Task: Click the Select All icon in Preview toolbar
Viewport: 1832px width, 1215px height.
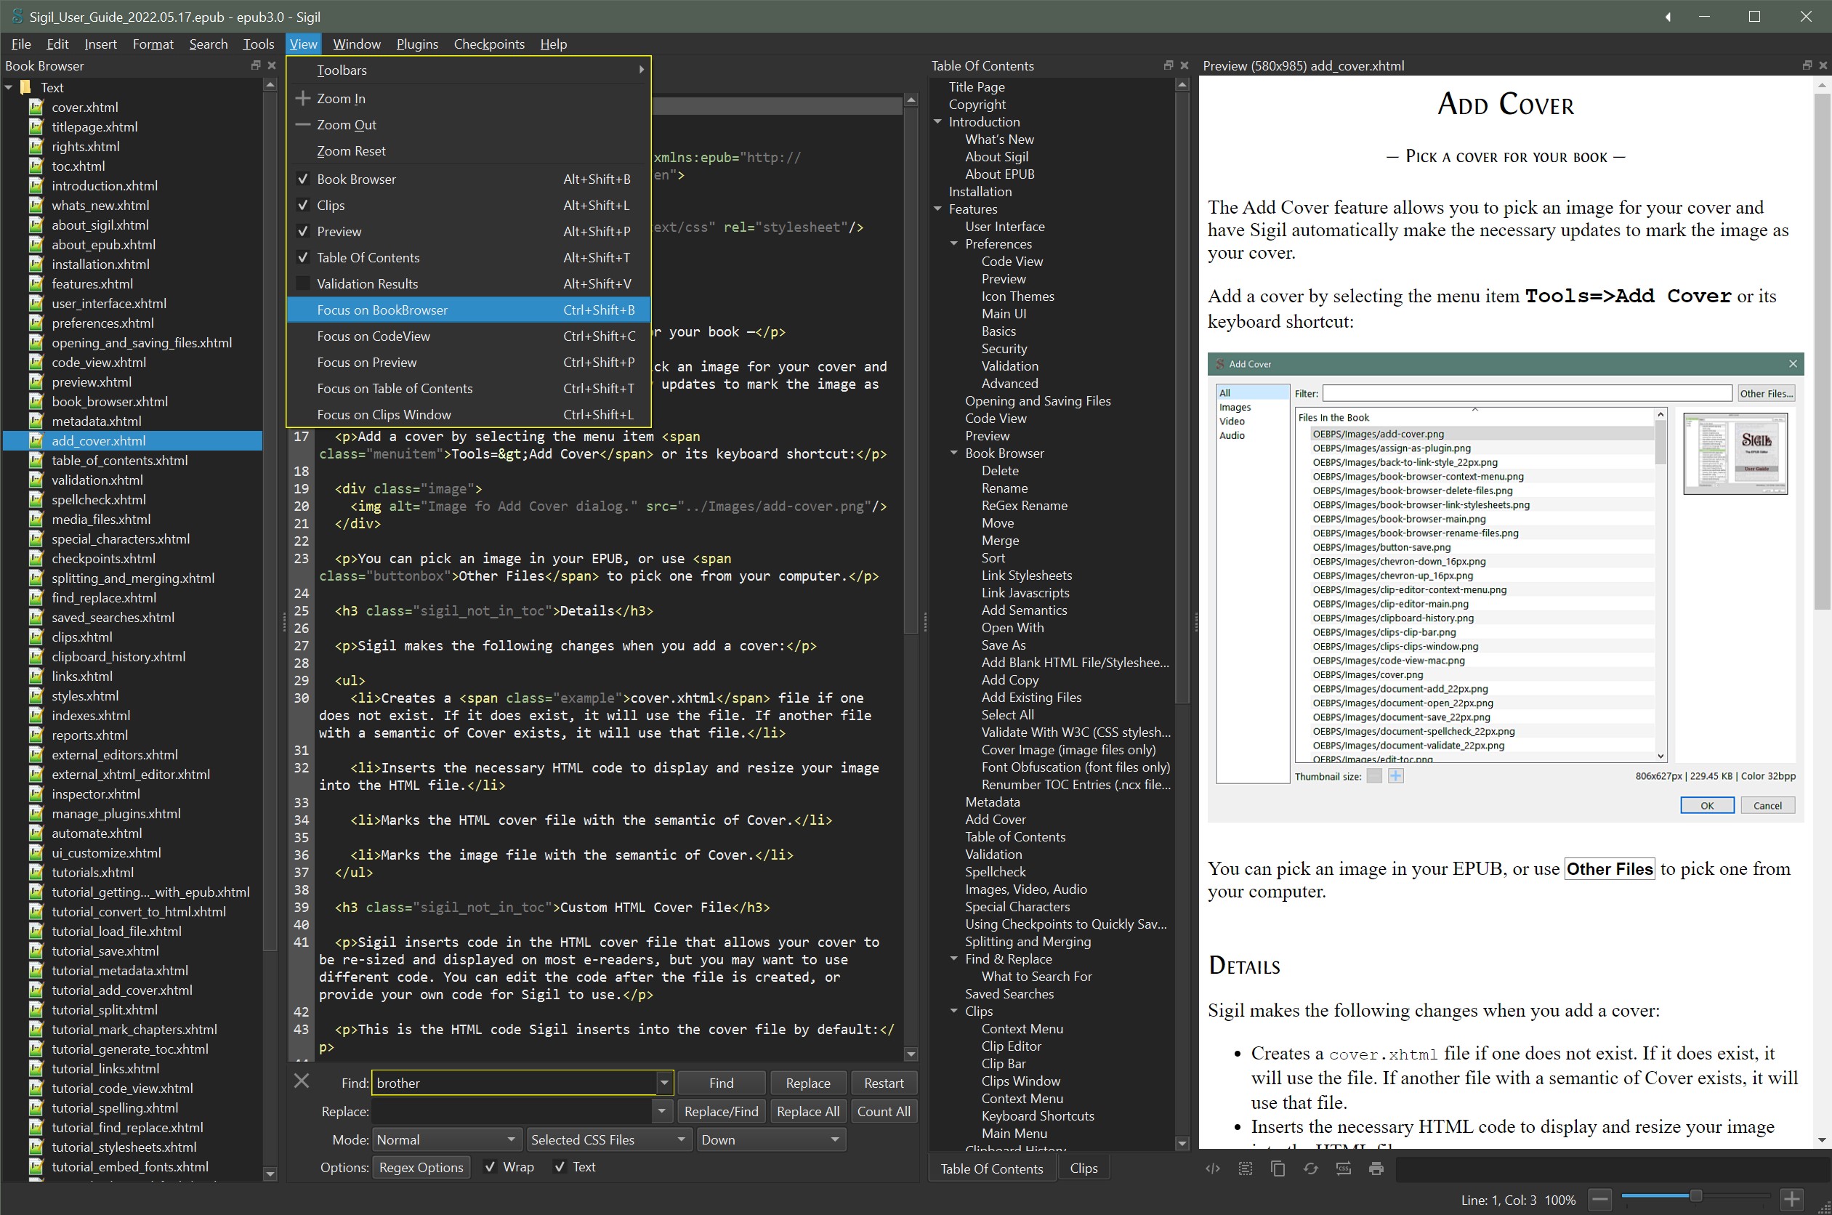Action: [x=1246, y=1168]
